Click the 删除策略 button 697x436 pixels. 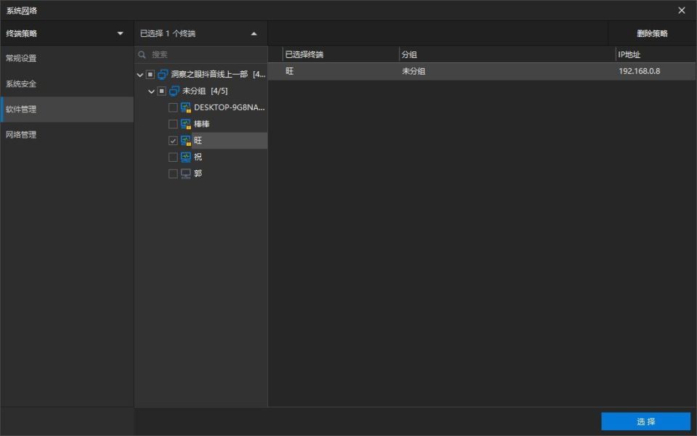tap(652, 33)
